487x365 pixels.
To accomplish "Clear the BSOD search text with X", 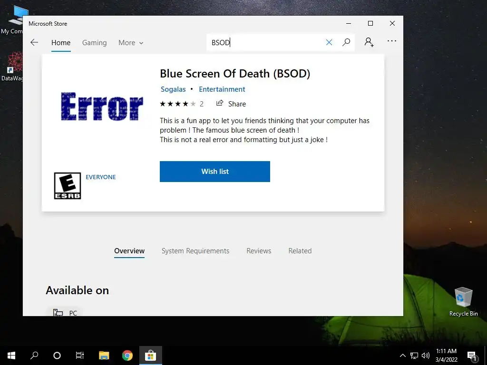I will 329,42.
